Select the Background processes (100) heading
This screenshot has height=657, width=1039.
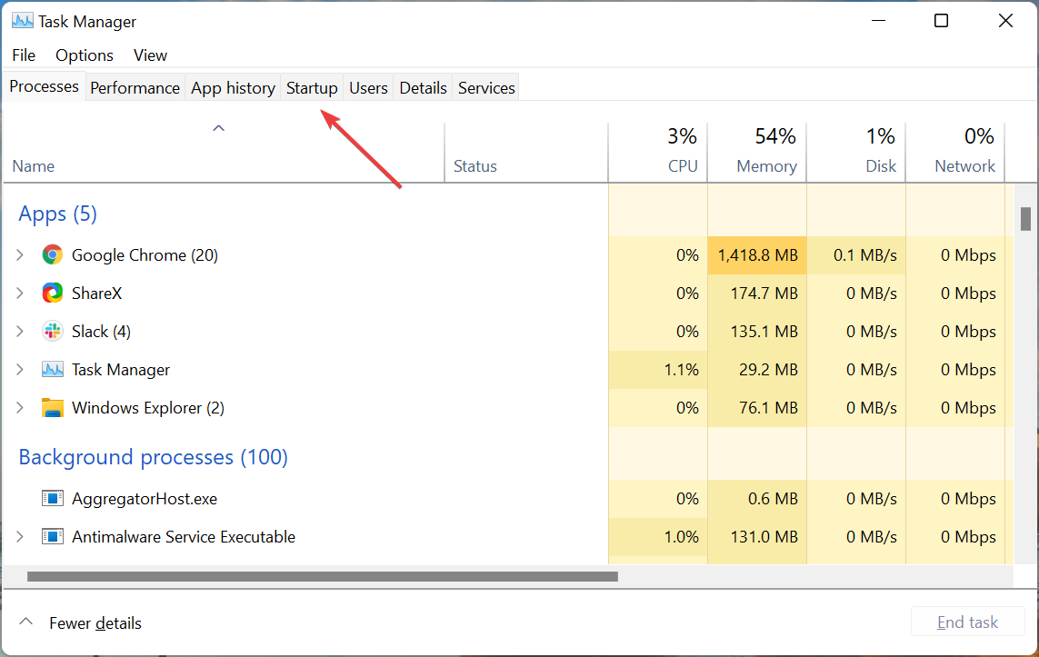153,457
